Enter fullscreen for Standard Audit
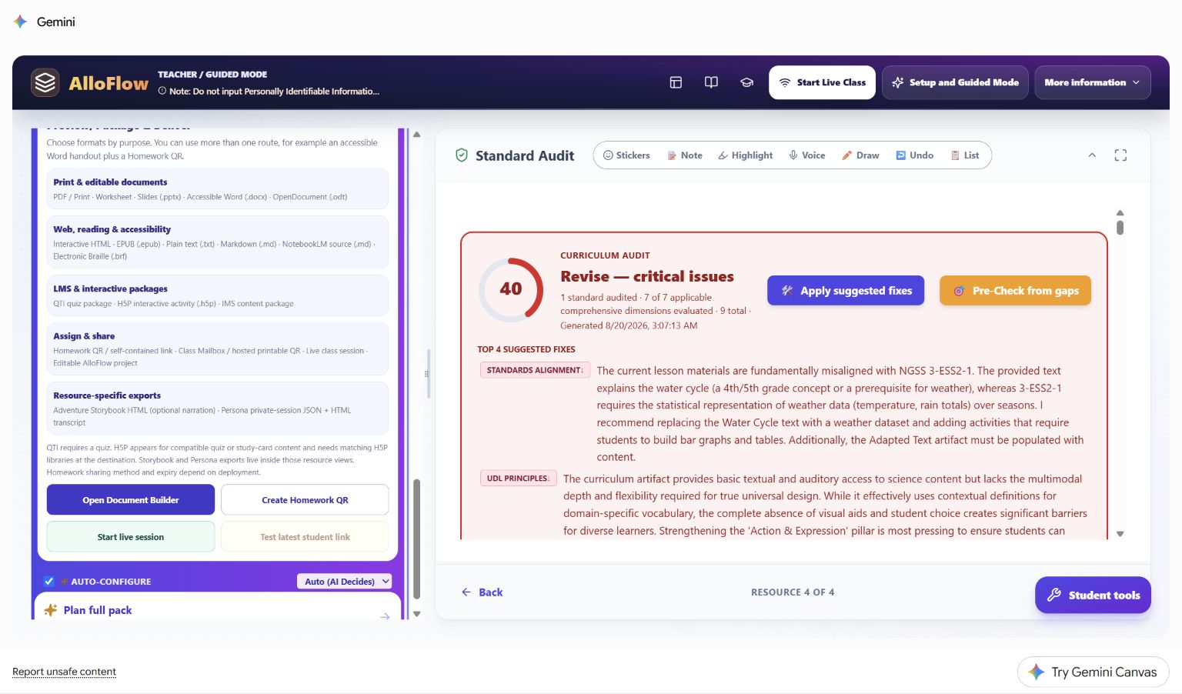Image resolution: width=1182 pixels, height=694 pixels. tap(1120, 155)
